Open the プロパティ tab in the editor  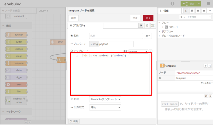click(x=85, y=26)
